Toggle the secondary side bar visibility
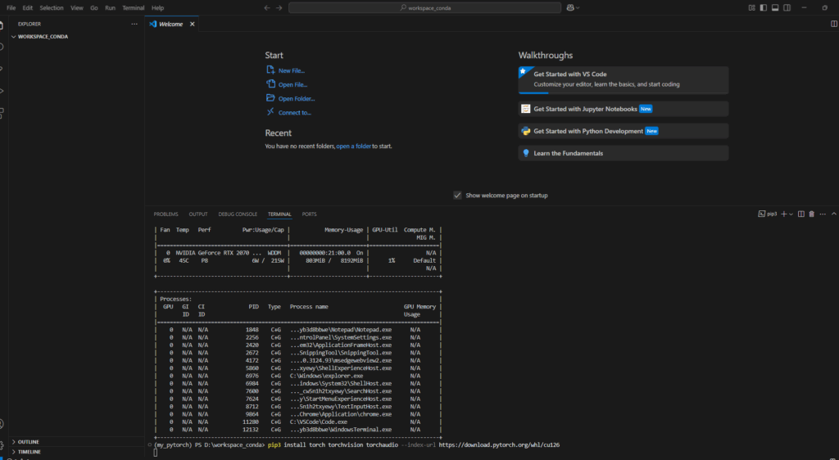This screenshot has width=839, height=460. (787, 8)
